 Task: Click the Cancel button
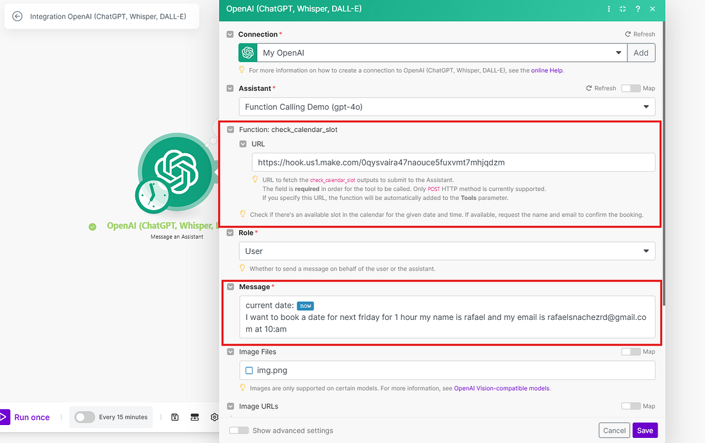click(614, 430)
